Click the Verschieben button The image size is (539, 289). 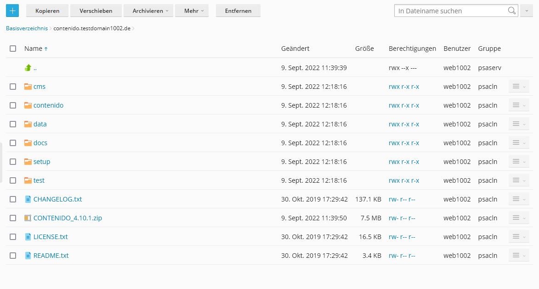click(96, 11)
